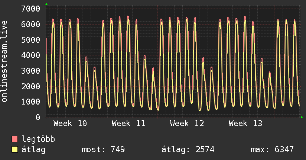The height and width of the screenshot is (160, 306).
Task: Click the 4000 y-axis label
Action: 31,55
